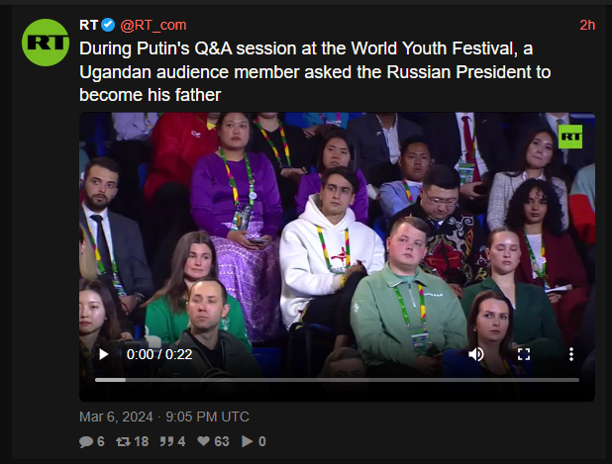Click the play views icon showing 0
This screenshot has height=464, width=612.
[254, 441]
